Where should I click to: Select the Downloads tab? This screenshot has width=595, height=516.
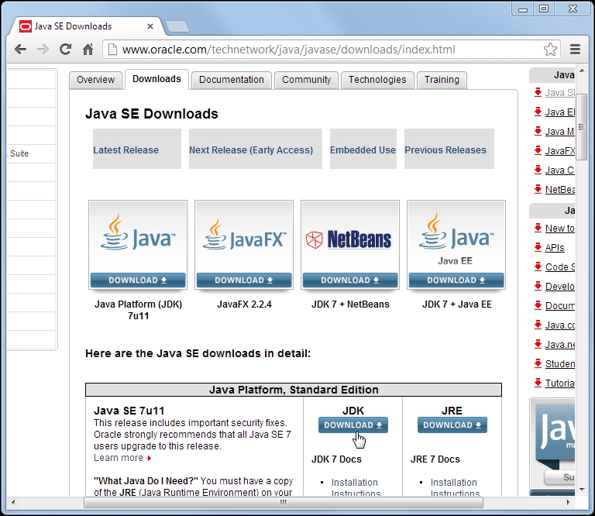[156, 79]
